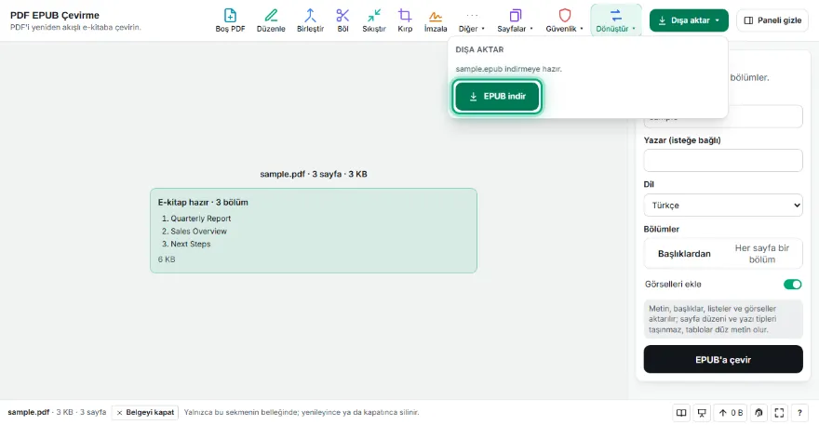Select Başlıklardan chapter mode
The width and height of the screenshot is (819, 425).
click(684, 254)
